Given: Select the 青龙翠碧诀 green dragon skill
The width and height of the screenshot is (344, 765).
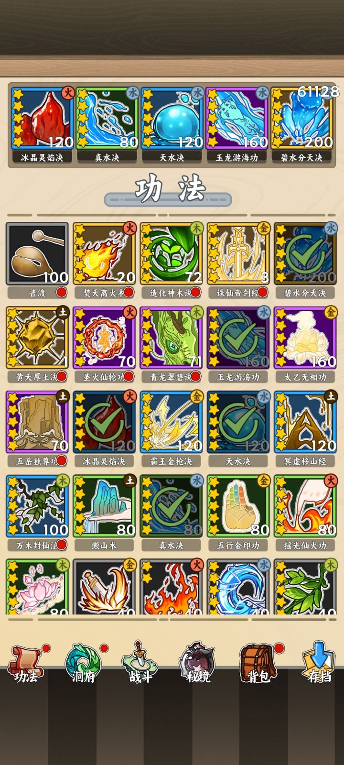Looking at the screenshot, I should pyautogui.click(x=171, y=338).
